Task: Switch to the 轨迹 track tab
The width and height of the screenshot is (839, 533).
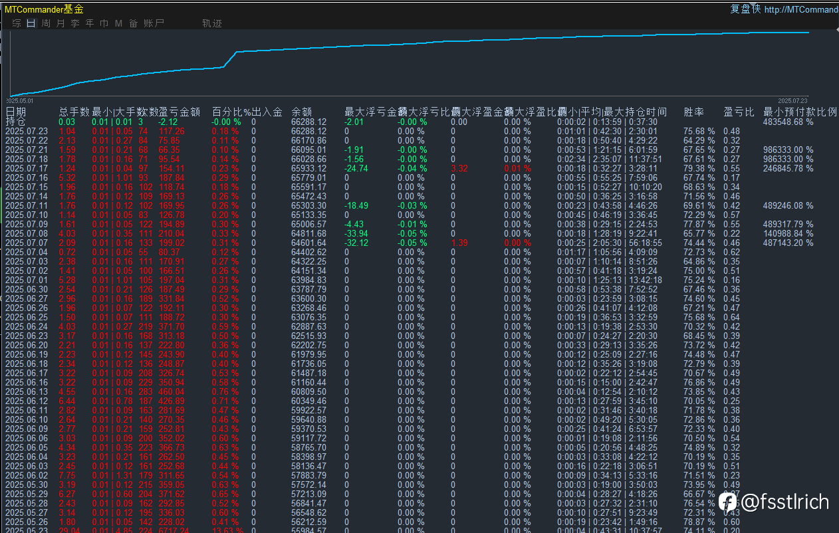Action: pyautogui.click(x=212, y=23)
